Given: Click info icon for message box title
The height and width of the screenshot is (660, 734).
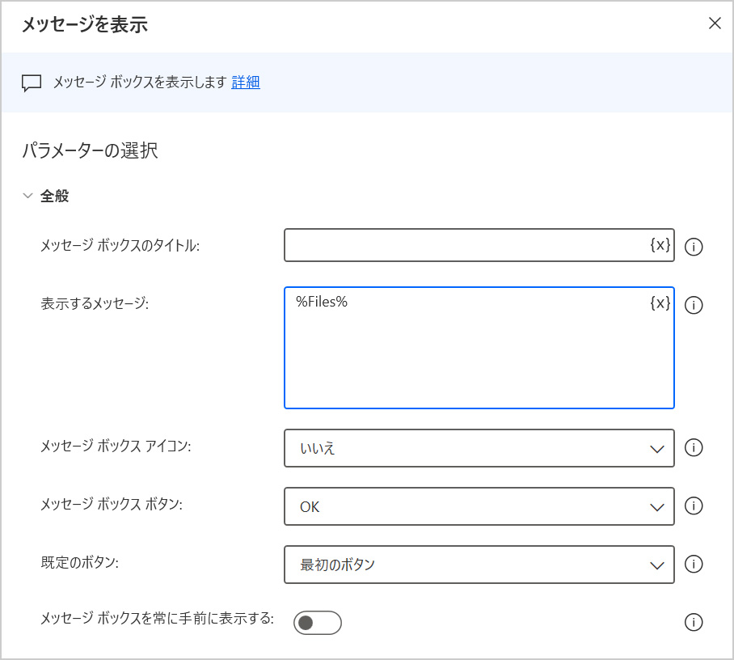Looking at the screenshot, I should (693, 247).
